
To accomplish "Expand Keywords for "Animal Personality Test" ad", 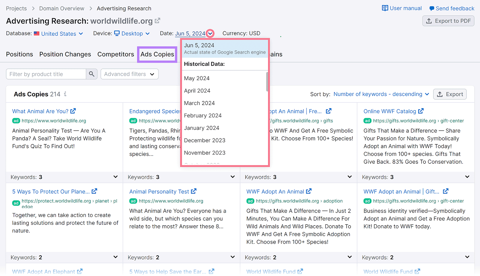I will [232, 257].
